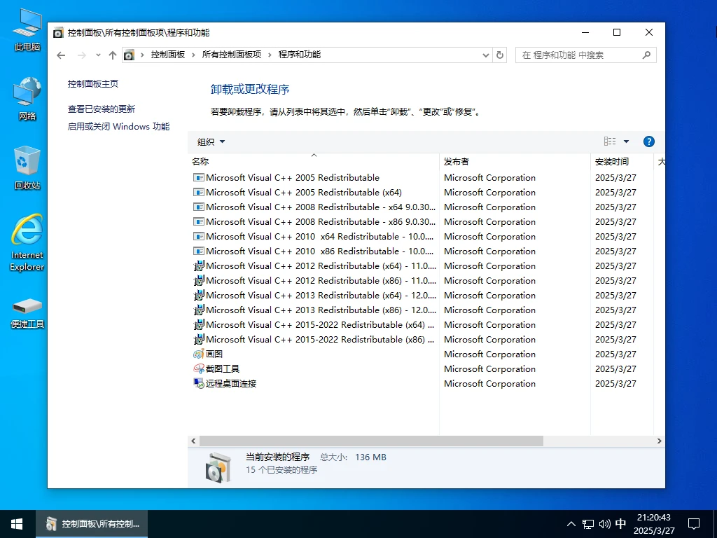Click the horizontal scrollbar right arrow

coord(659,441)
